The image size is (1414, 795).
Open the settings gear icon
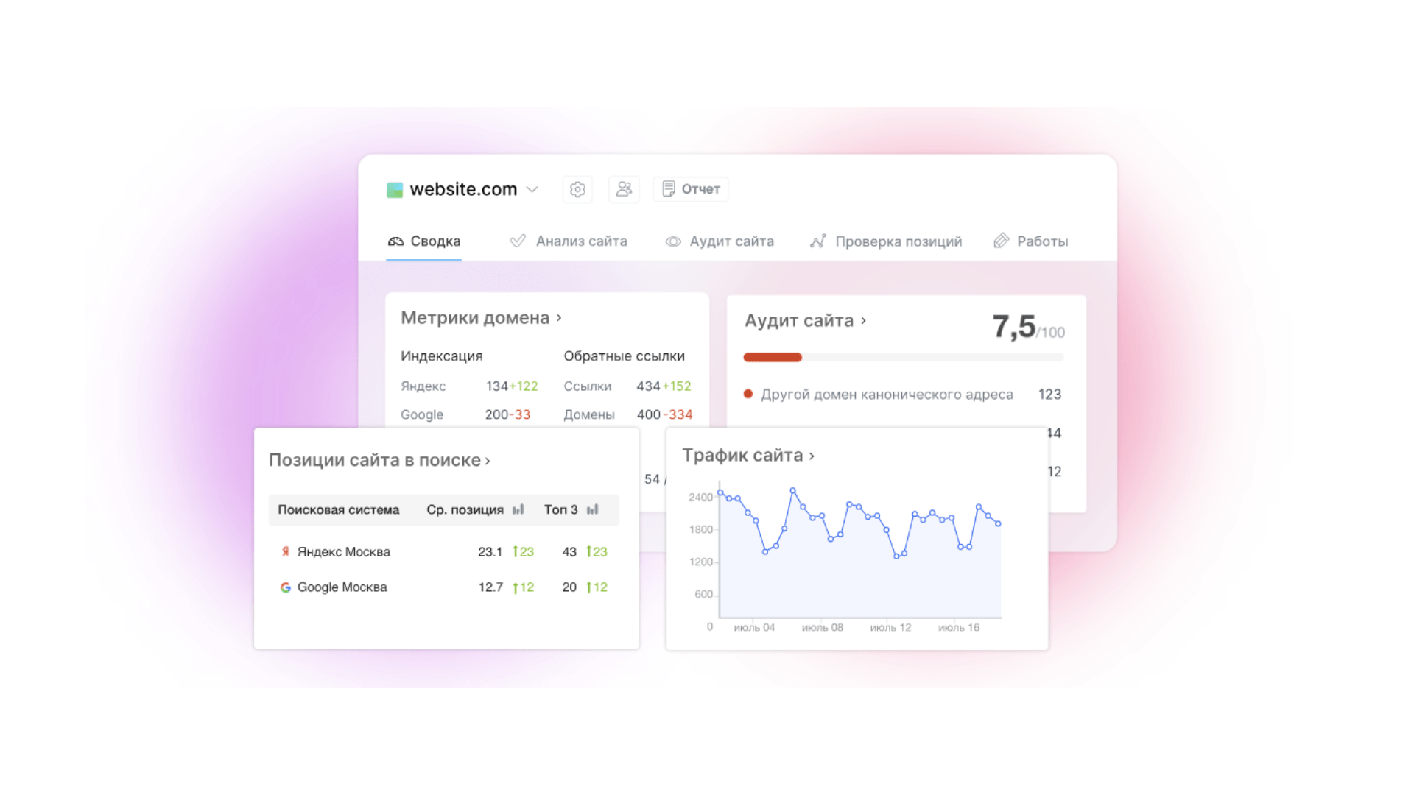click(x=577, y=189)
